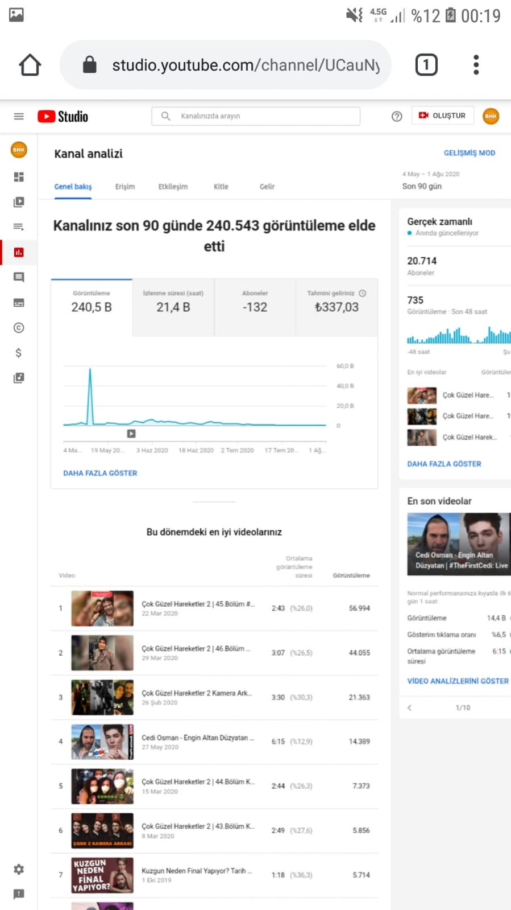This screenshot has width=511, height=910.
Task: Click the OLUŞTUR create button
Action: (x=442, y=116)
